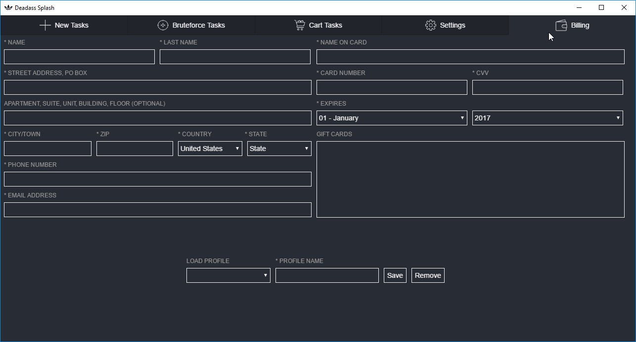Click the Save button
This screenshot has height=342, width=636.
395,275
